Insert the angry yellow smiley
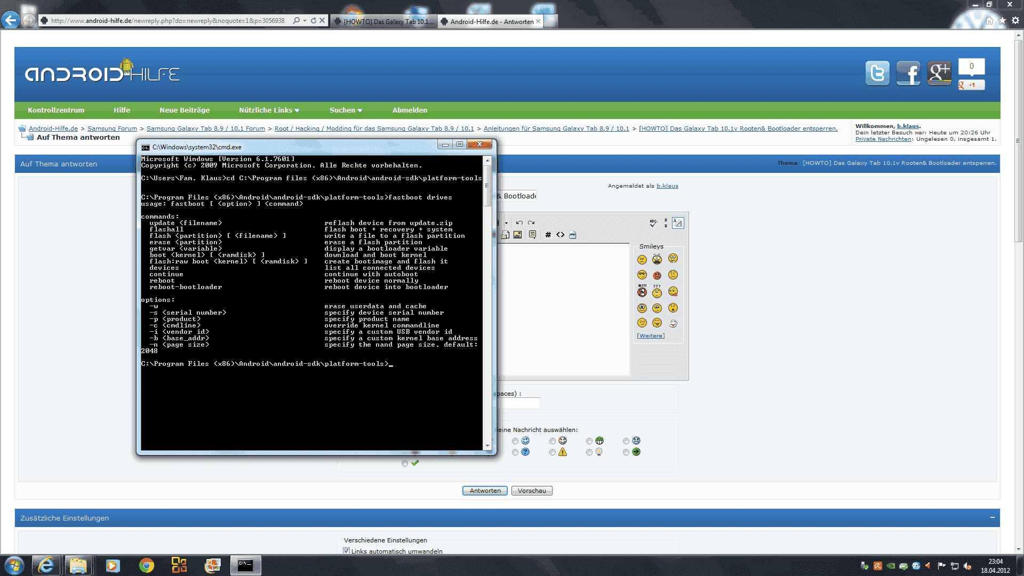 [x=642, y=259]
